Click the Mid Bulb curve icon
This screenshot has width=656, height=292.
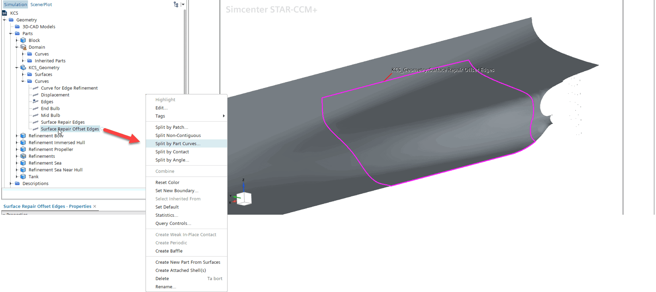(36, 115)
